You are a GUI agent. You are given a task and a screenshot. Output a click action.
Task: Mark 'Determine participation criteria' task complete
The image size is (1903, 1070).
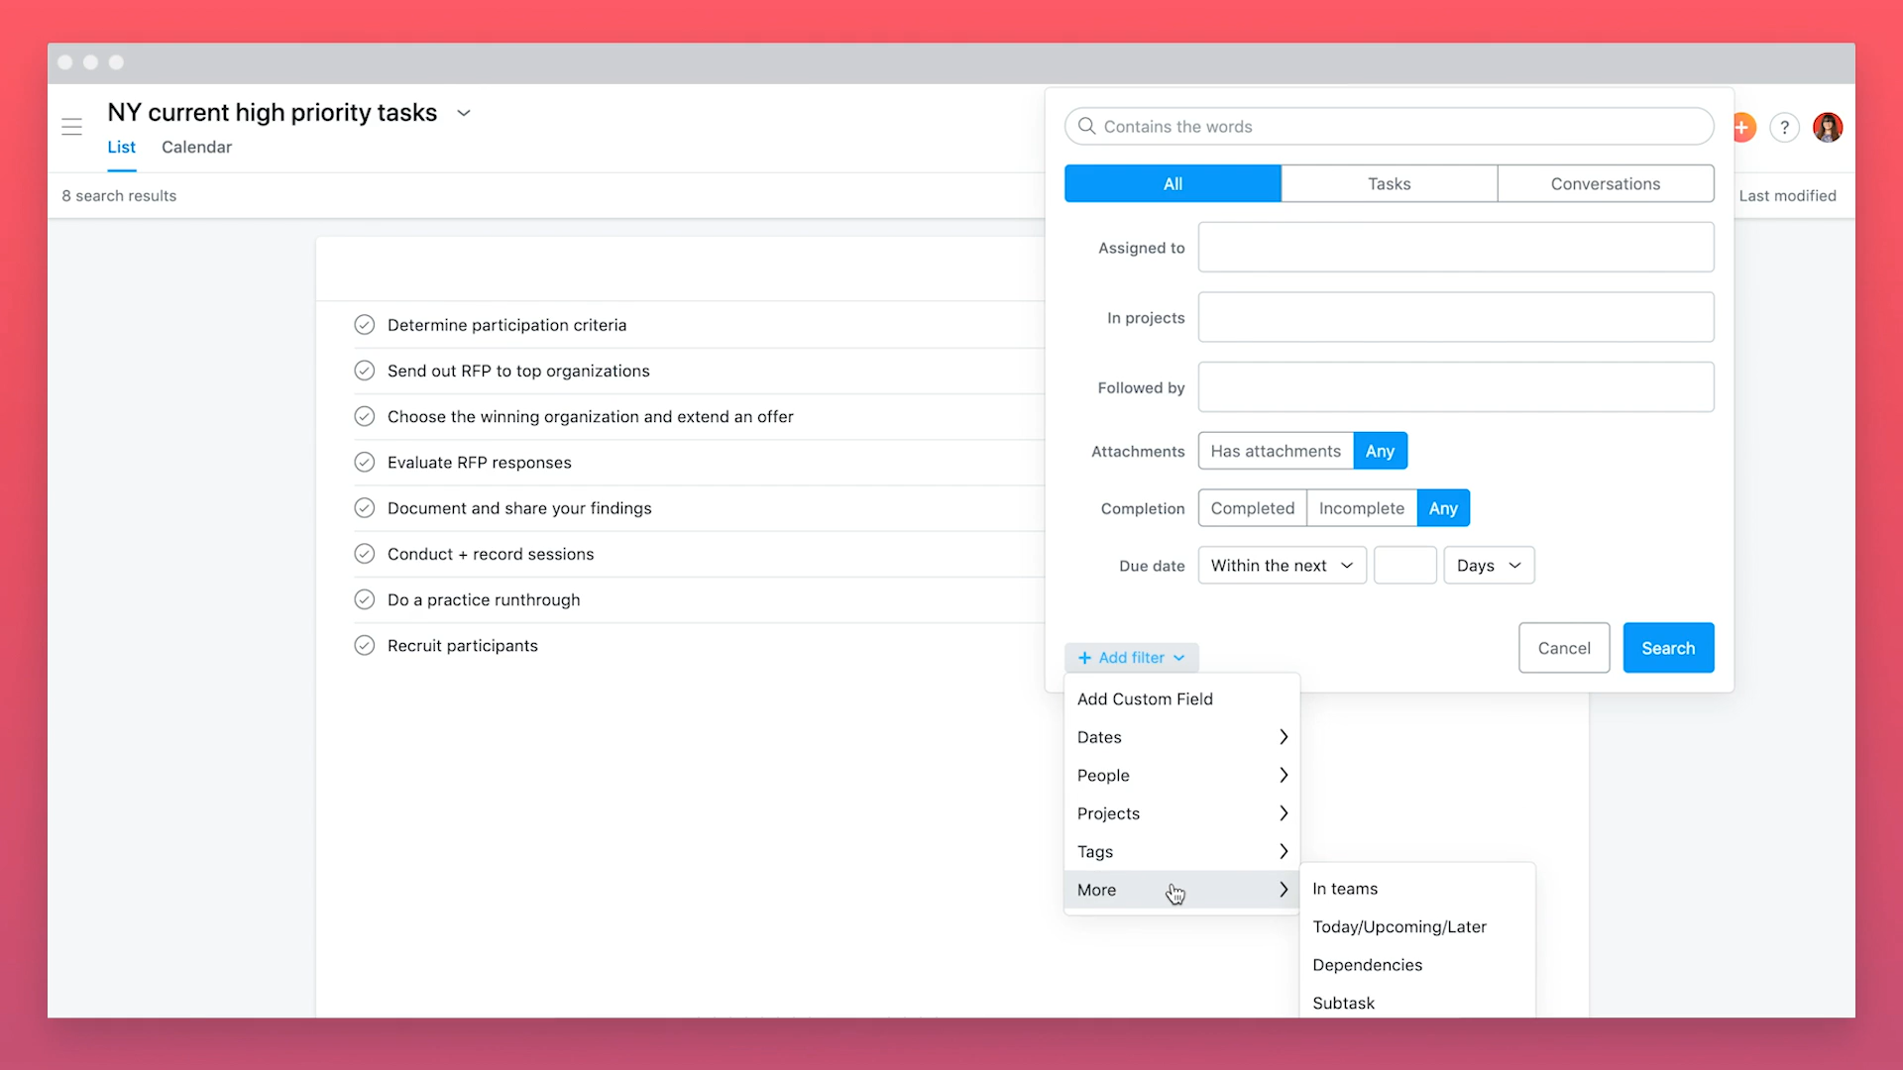[365, 325]
